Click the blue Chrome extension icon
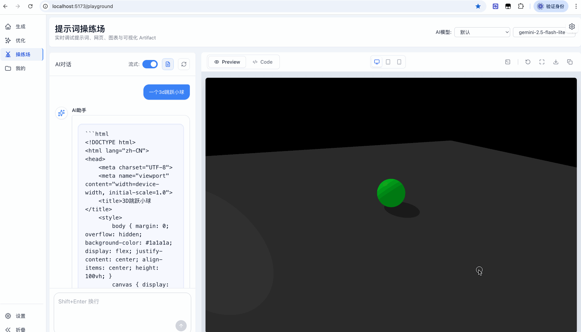The width and height of the screenshot is (581, 332). pyautogui.click(x=496, y=6)
